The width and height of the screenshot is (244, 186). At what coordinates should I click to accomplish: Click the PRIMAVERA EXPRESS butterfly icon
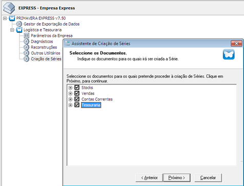click(12, 18)
